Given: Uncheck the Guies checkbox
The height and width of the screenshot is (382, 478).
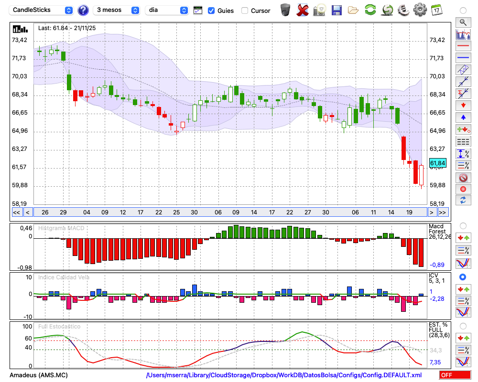Looking at the screenshot, I should coord(211,11).
